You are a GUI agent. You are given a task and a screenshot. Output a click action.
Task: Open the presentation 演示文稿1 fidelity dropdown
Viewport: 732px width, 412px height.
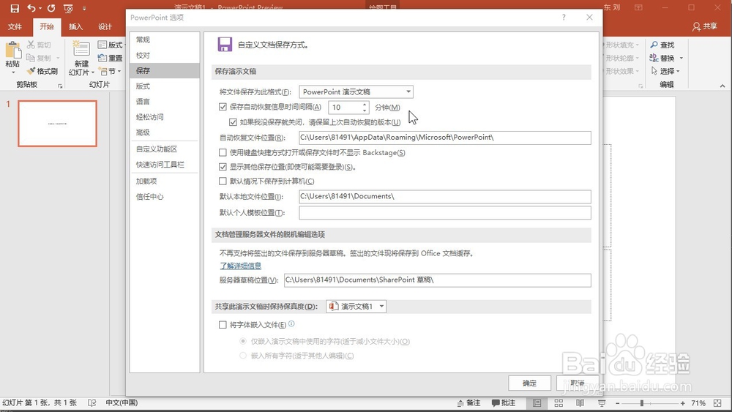pos(356,307)
